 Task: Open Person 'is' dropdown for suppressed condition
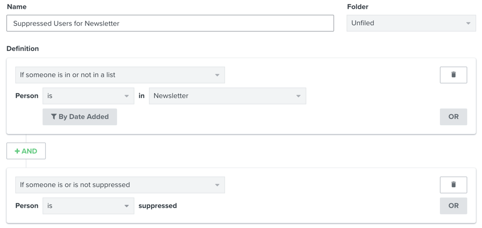[88, 206]
